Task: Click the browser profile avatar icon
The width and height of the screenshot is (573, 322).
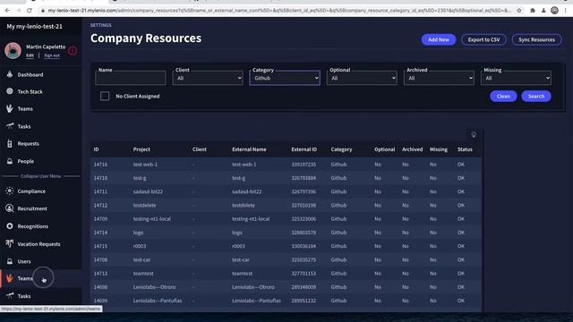Action: click(554, 10)
